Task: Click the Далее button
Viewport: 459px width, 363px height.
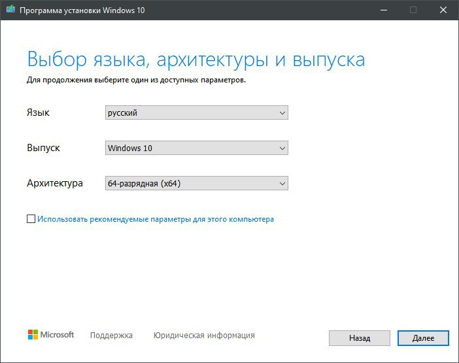Action: (x=423, y=338)
